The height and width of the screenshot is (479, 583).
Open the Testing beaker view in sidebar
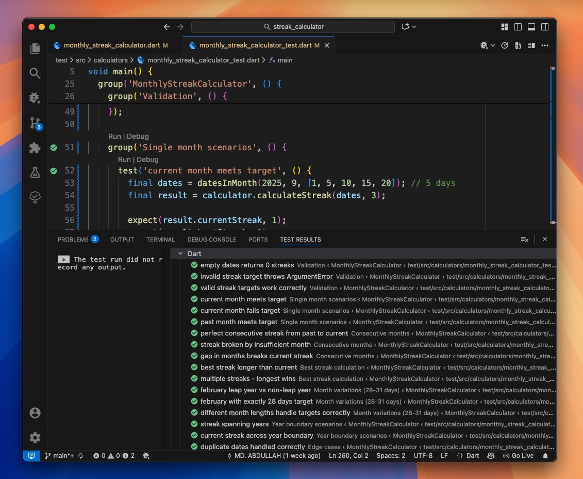pyautogui.click(x=35, y=173)
